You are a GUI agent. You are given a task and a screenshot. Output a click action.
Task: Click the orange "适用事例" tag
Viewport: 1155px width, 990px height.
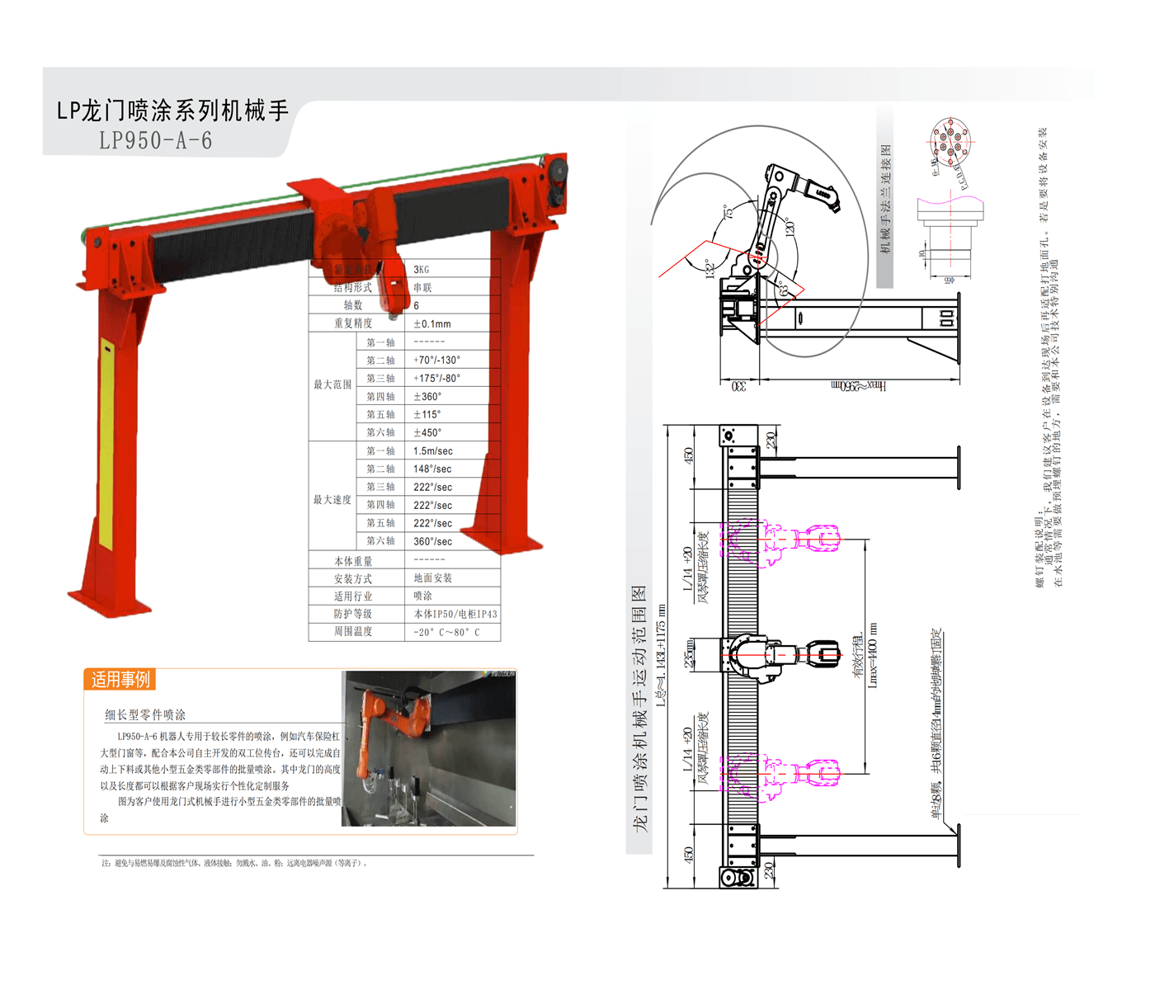click(120, 680)
